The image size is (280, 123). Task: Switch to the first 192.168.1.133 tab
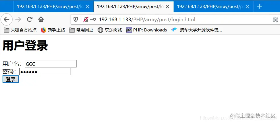[x=50, y=7]
